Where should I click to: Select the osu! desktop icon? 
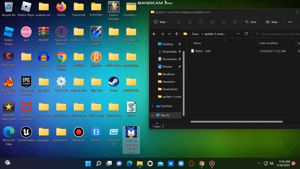(26, 34)
